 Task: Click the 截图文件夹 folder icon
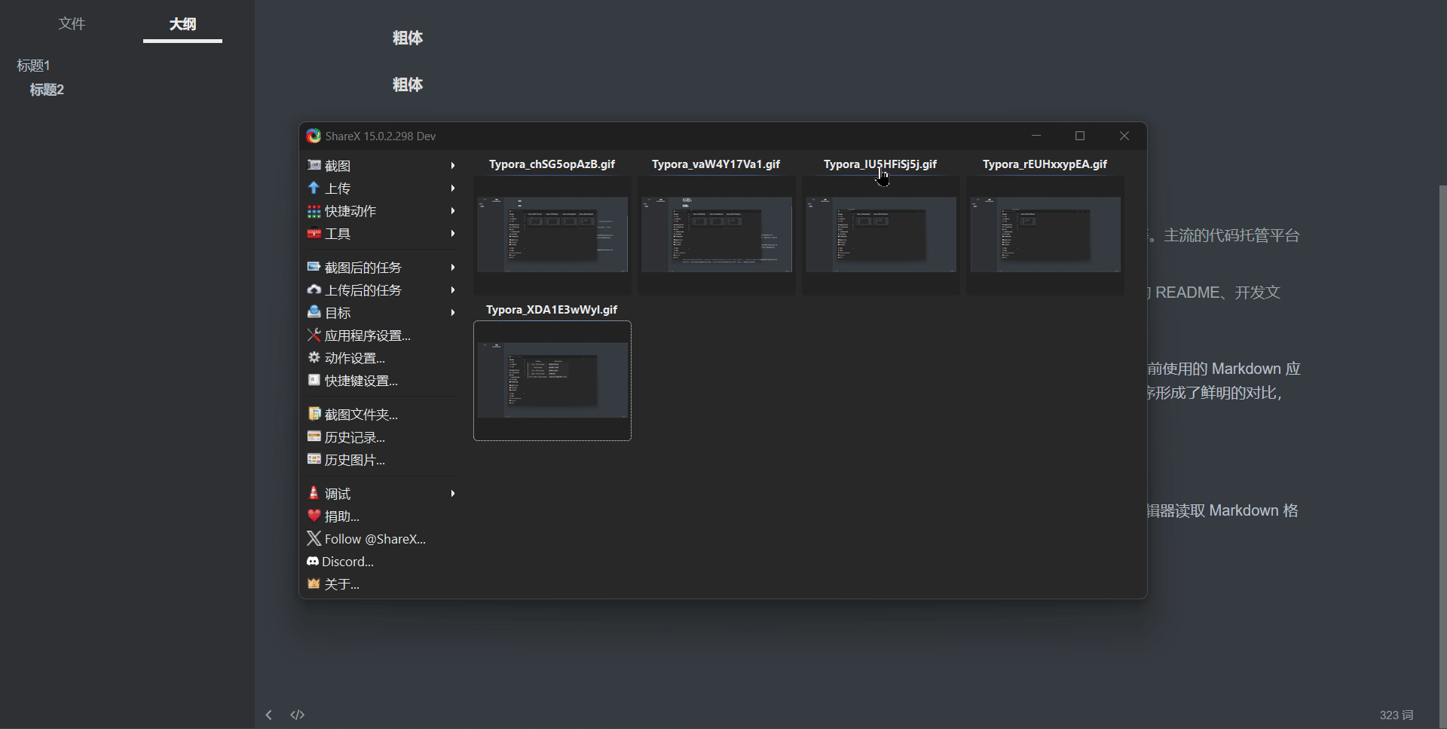(314, 414)
